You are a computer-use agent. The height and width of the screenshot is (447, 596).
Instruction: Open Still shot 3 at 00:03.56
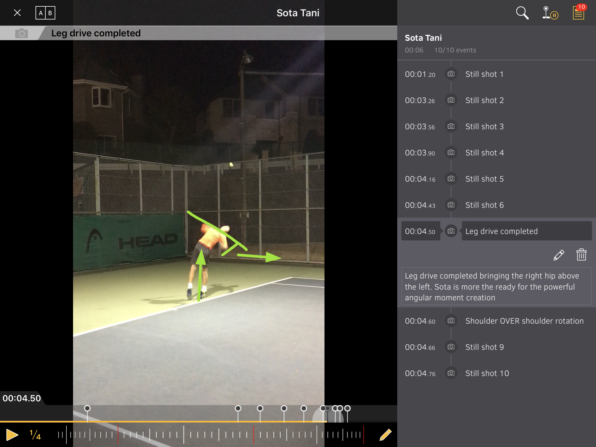coord(484,127)
